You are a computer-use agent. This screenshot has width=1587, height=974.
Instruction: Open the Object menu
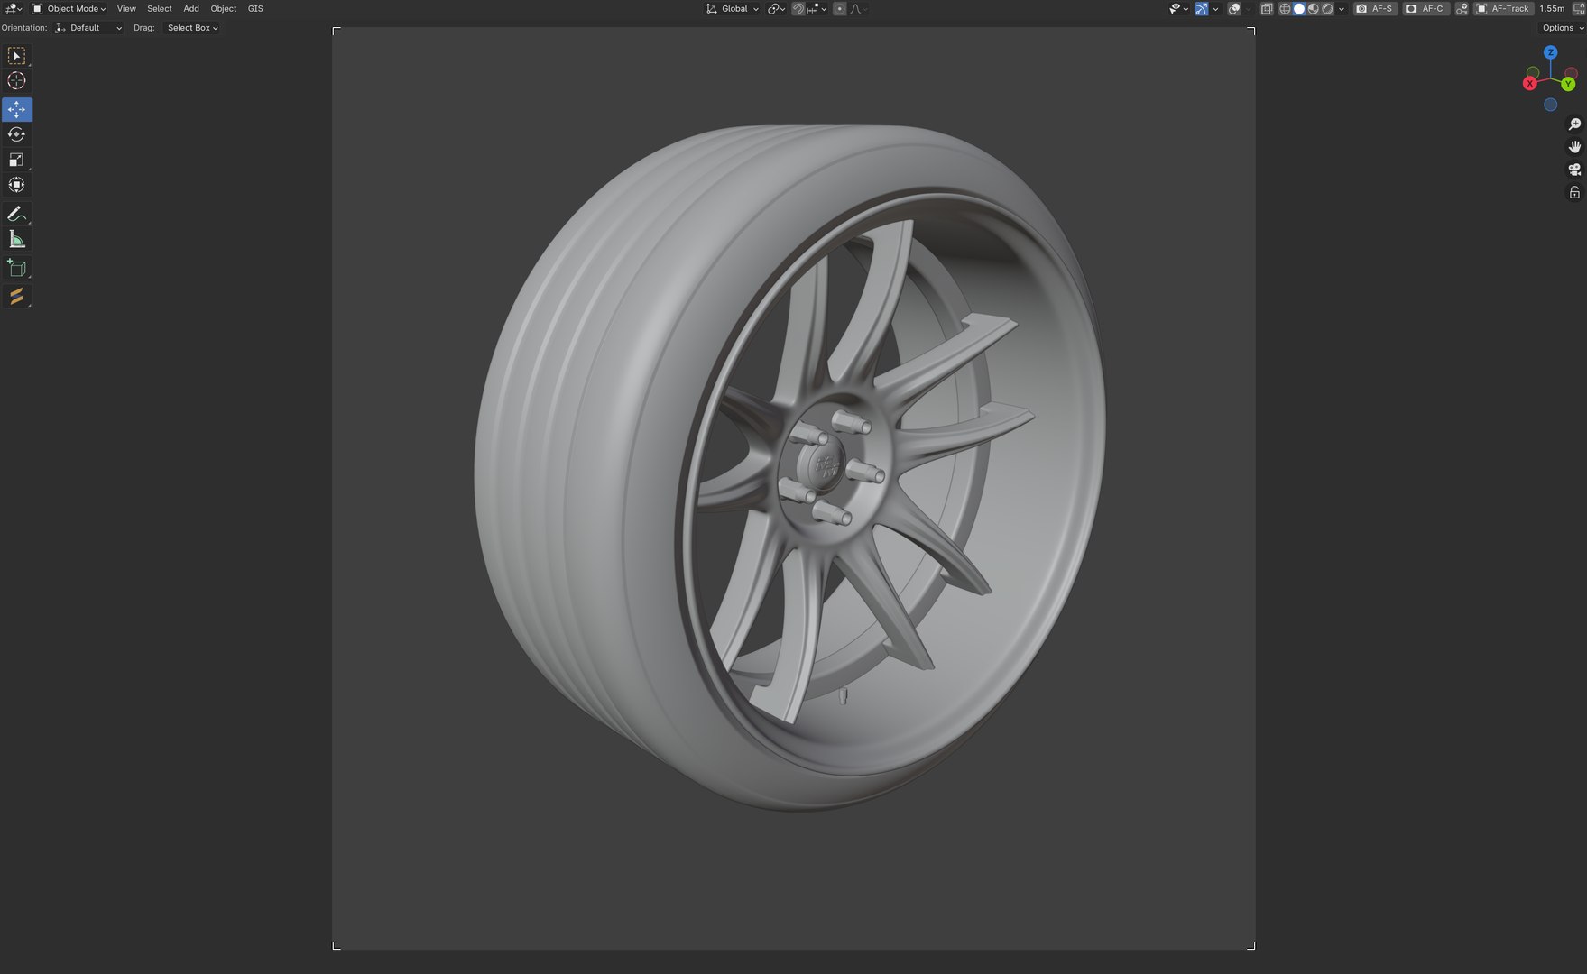coord(224,9)
